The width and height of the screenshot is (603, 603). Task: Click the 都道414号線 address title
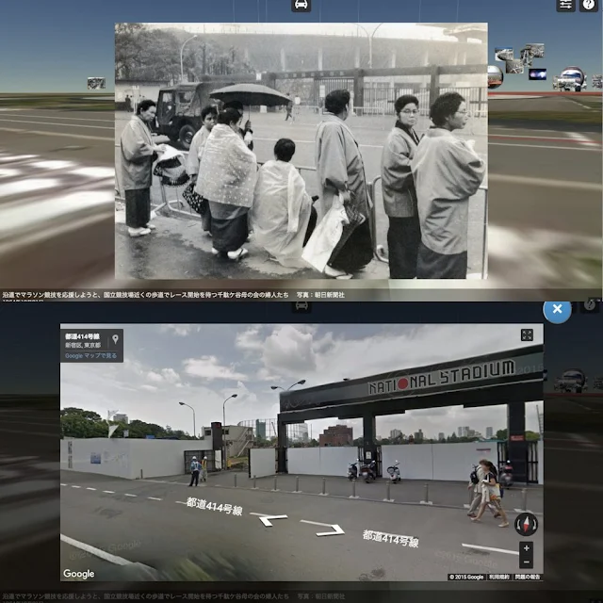pos(82,336)
